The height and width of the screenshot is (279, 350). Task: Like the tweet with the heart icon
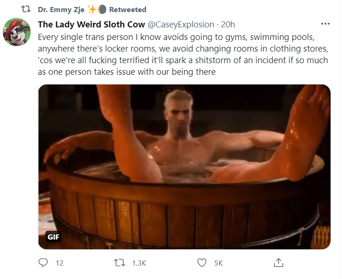[202, 263]
